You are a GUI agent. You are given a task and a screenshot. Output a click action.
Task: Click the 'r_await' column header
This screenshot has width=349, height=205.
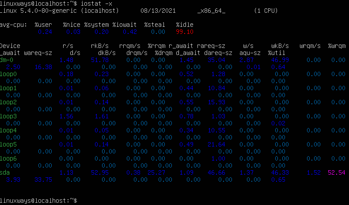point(181,46)
